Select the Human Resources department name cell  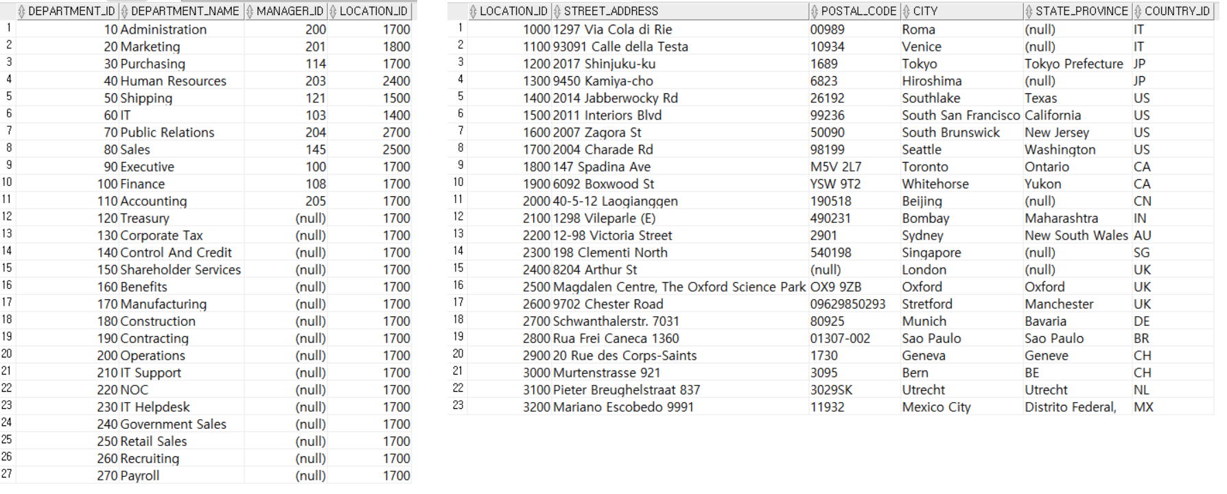click(174, 81)
